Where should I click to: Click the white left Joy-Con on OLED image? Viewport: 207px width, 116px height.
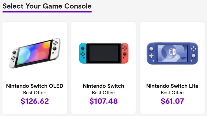pyautogui.click(x=13, y=58)
